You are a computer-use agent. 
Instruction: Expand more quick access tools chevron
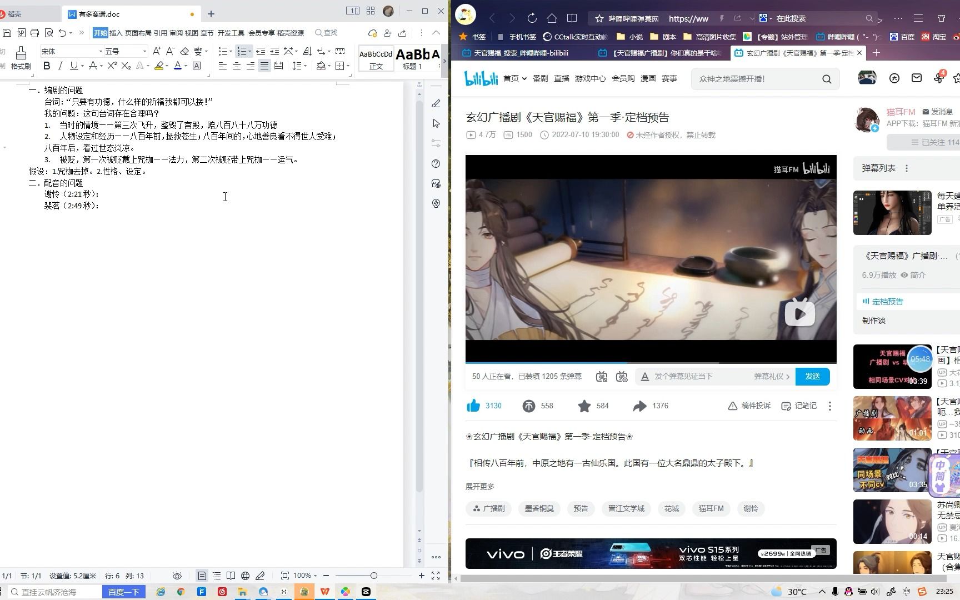click(82, 33)
